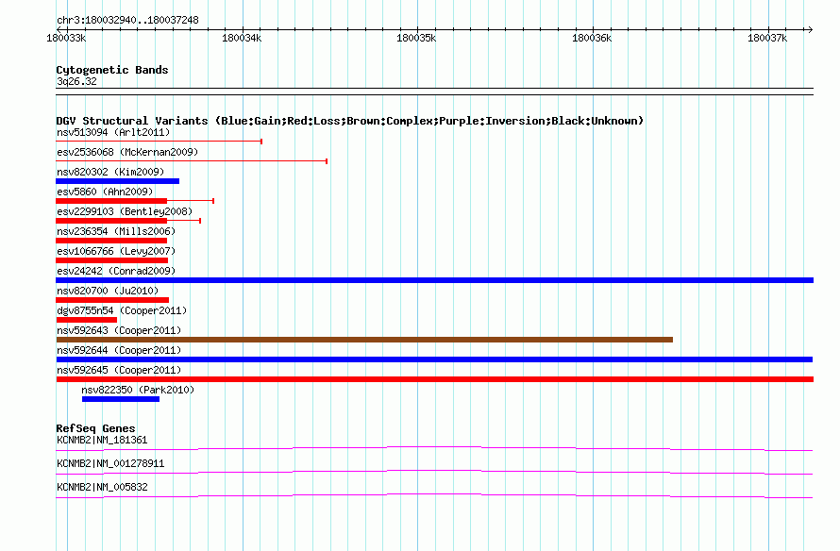Select the red bar under esv1066766 (Levy2007)
Viewport: 840px width, 551px height.
pyautogui.click(x=112, y=260)
